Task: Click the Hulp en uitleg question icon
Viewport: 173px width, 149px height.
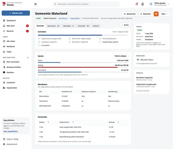Action: 4,139
